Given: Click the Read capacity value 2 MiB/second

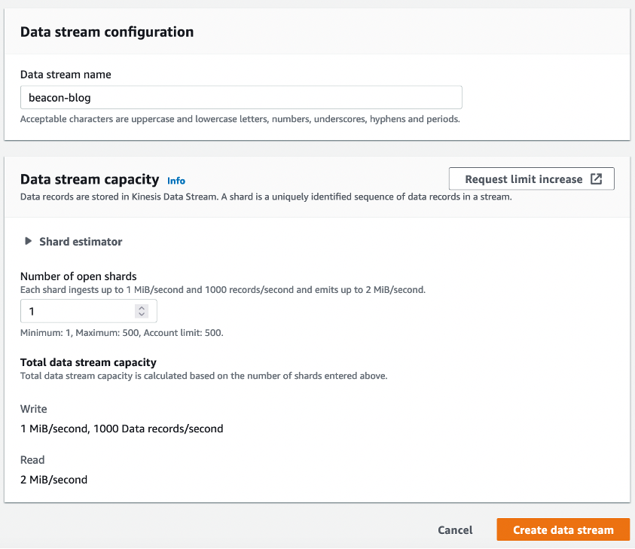Looking at the screenshot, I should click(x=54, y=479).
